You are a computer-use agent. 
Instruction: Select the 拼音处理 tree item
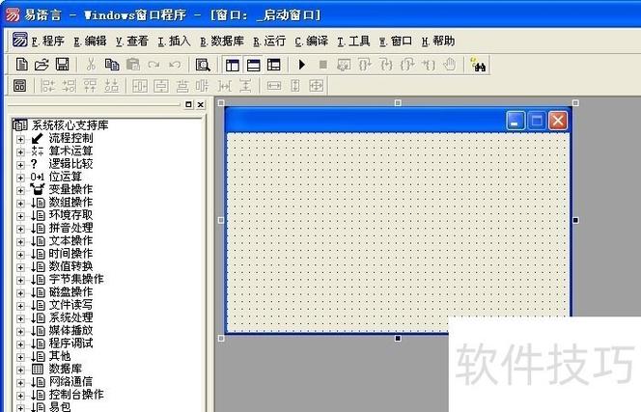[x=70, y=228]
